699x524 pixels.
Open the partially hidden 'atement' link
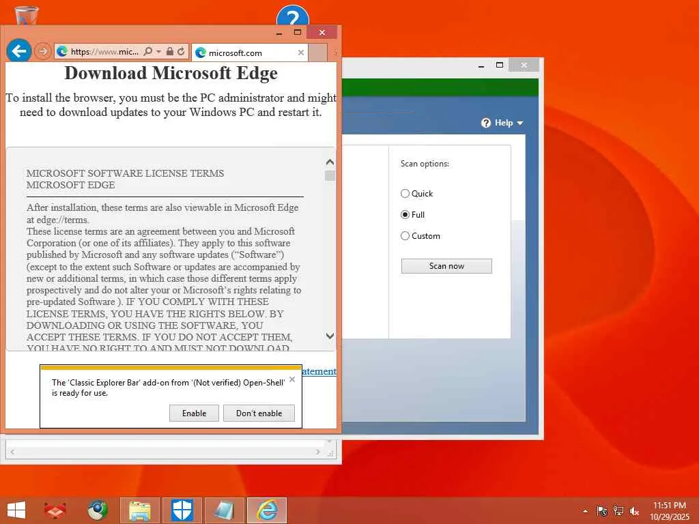coord(319,371)
